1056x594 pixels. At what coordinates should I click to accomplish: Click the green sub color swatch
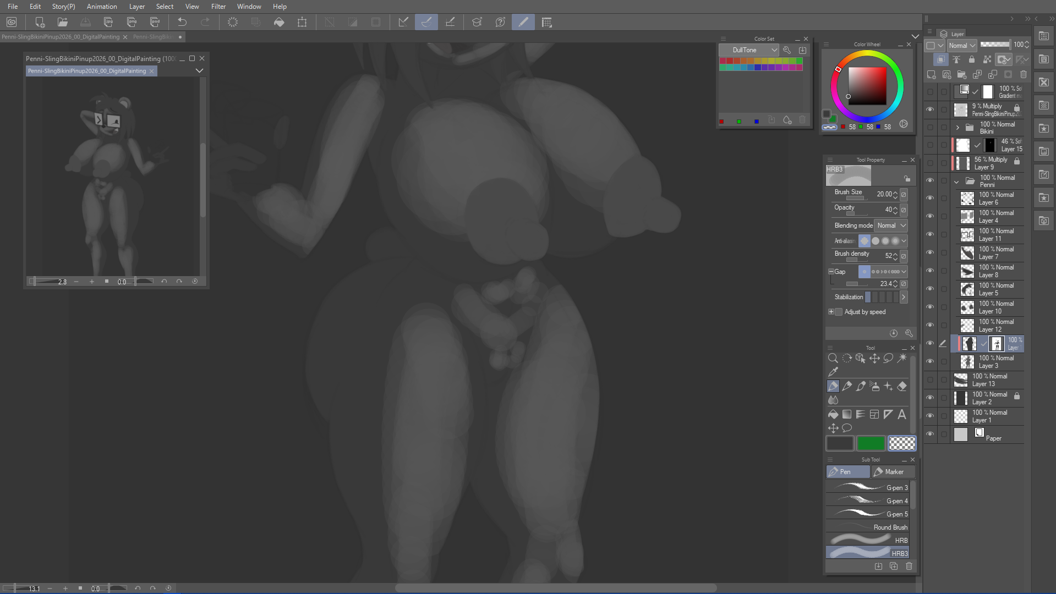tap(871, 443)
